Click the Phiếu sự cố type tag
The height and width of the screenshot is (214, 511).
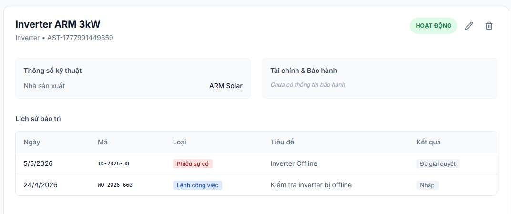[x=193, y=163]
